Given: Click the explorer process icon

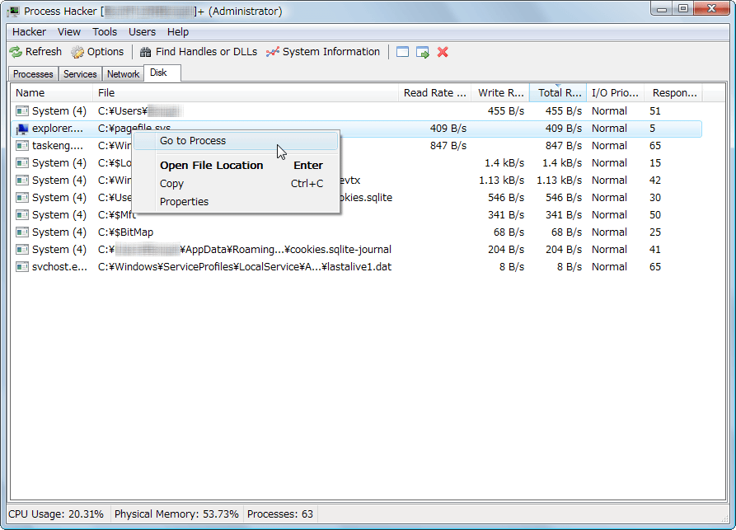Looking at the screenshot, I should tap(22, 129).
